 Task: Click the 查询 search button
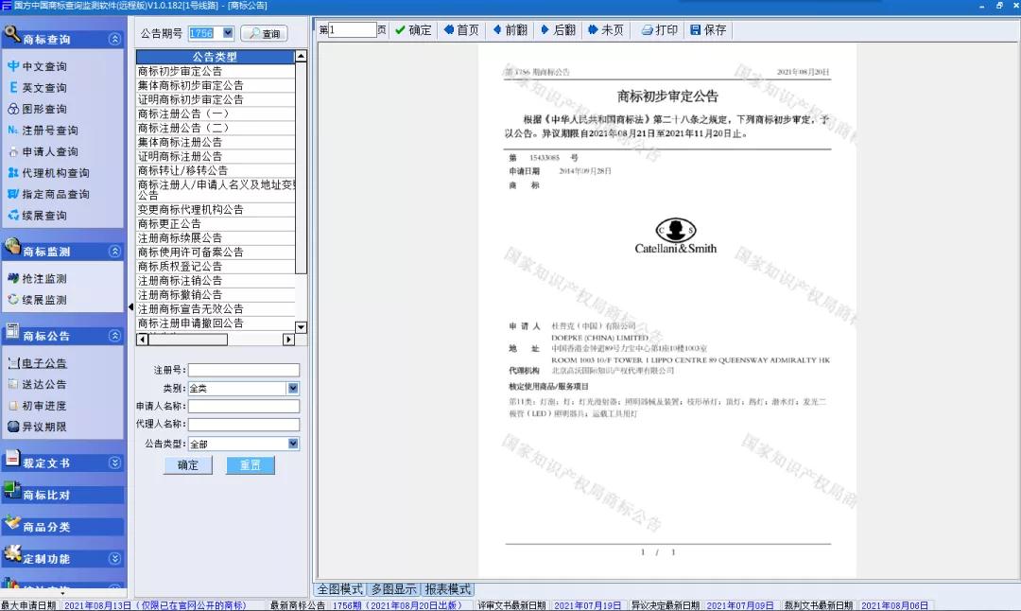(x=264, y=34)
